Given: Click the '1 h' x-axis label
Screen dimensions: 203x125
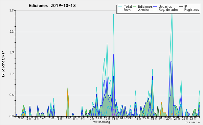Looking at the screenshot, I should pyautogui.click(x=21, y=118).
